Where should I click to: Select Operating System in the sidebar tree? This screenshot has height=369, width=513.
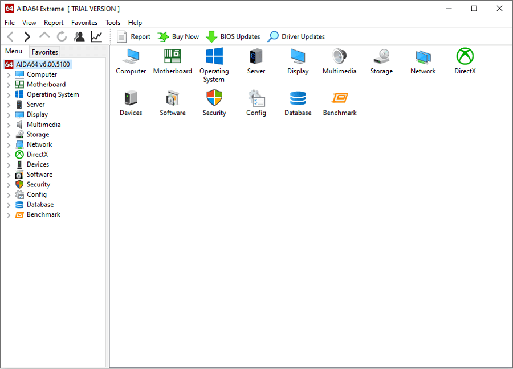pyautogui.click(x=52, y=94)
